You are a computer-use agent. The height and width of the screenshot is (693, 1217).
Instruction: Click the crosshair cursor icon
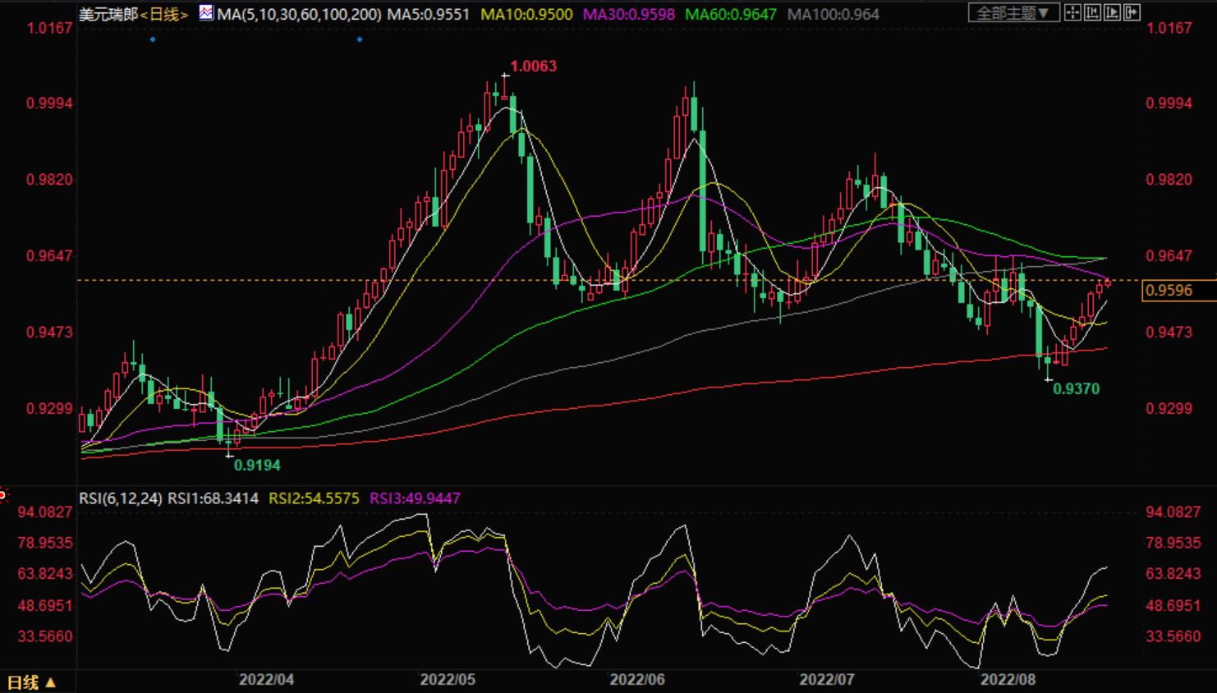pos(1072,13)
